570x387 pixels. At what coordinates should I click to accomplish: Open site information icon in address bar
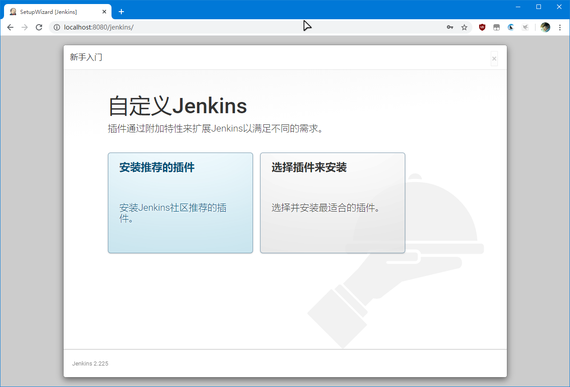(57, 27)
